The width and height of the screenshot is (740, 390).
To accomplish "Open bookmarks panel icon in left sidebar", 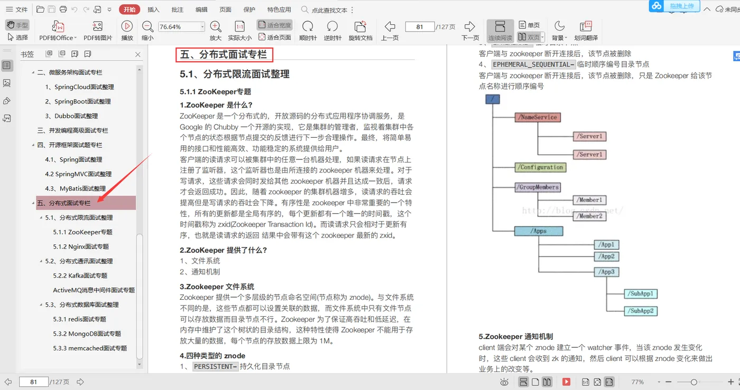I will pos(7,65).
